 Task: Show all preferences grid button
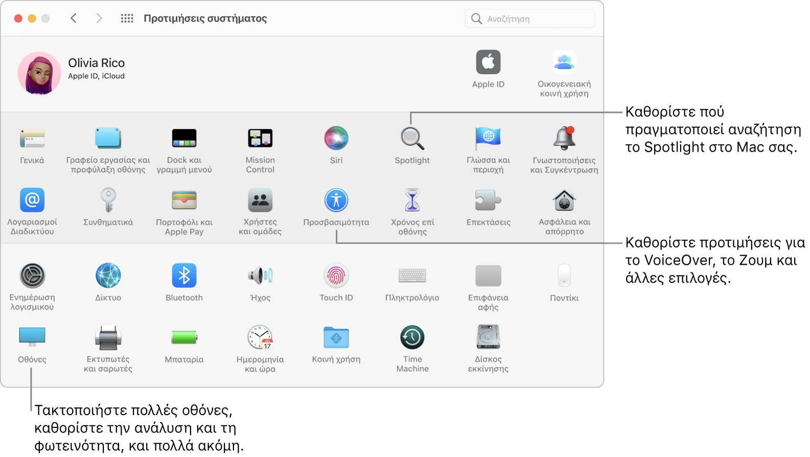click(127, 18)
